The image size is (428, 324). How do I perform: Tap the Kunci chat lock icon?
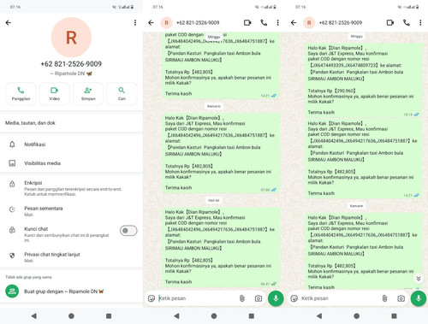[x=12, y=230]
